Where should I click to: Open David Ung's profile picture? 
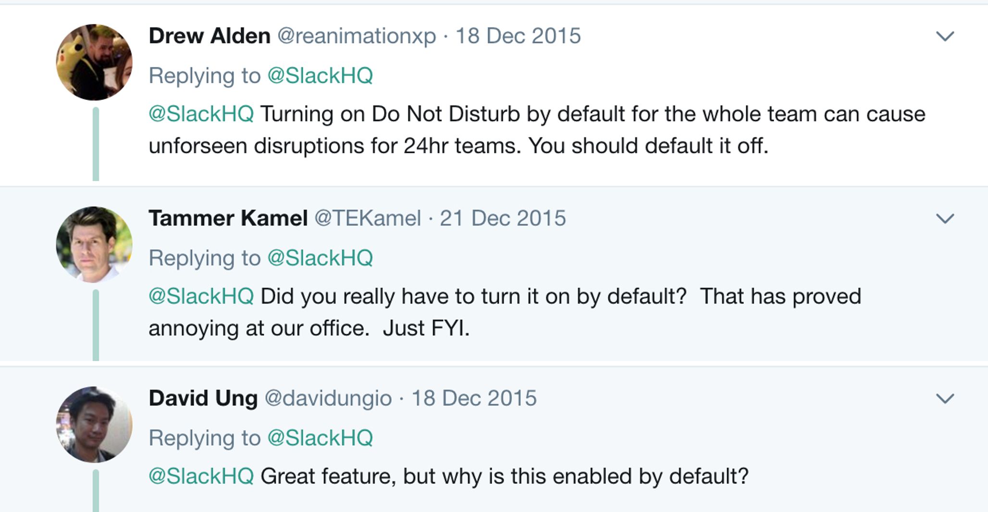94,425
